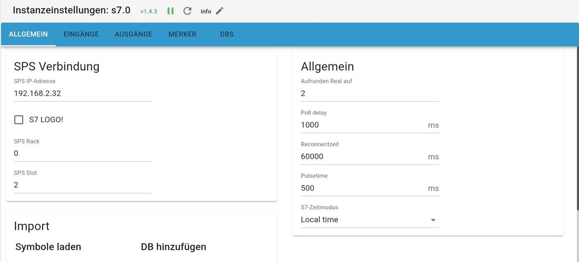The height and width of the screenshot is (262, 579).
Task: Click the Poll delay input
Action: (362, 125)
